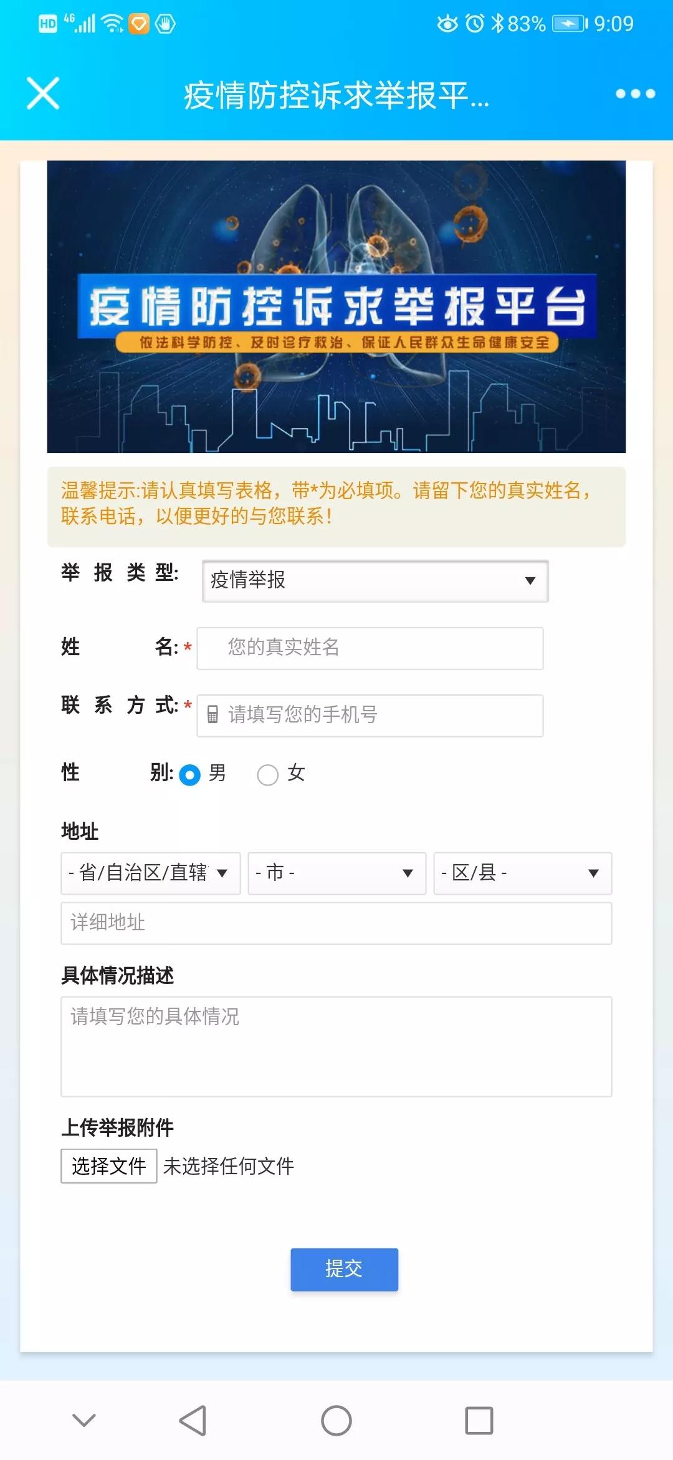Select the 女 radio button
The image size is (673, 1460).
(x=267, y=775)
